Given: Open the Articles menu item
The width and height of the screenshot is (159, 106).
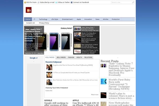Looking at the screenshot, I should pos(105,19).
